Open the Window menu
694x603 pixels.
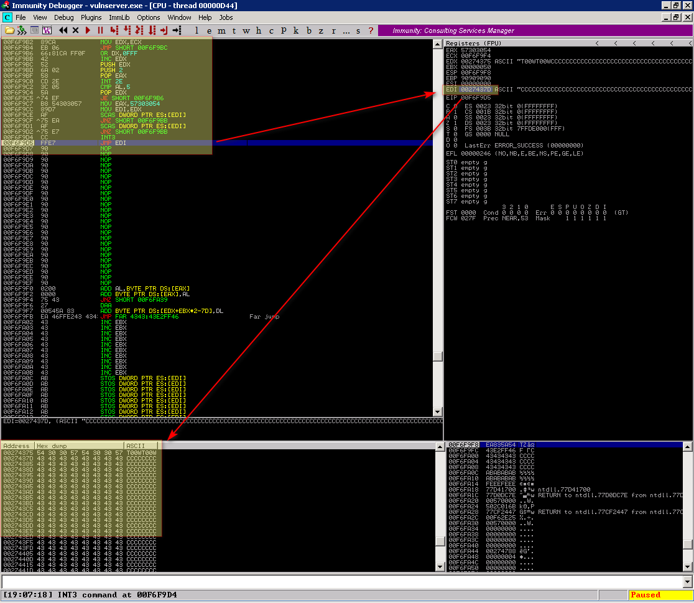[x=179, y=17]
